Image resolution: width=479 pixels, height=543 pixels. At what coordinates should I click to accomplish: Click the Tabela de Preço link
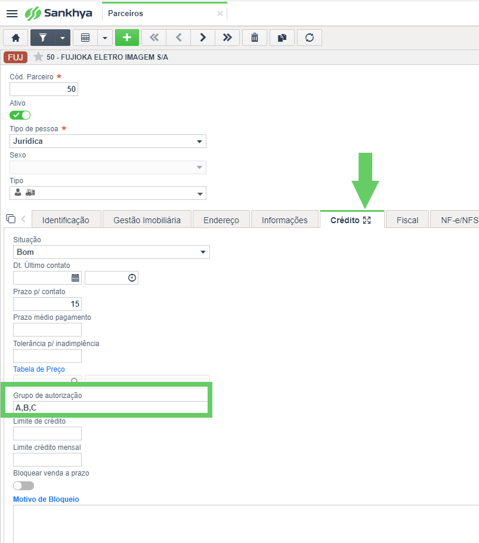[x=39, y=369]
